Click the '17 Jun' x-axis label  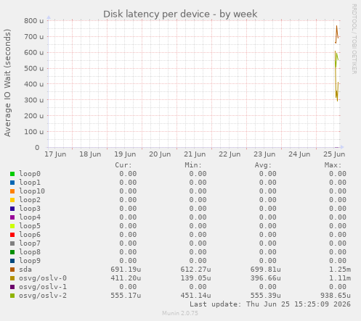tap(55, 154)
